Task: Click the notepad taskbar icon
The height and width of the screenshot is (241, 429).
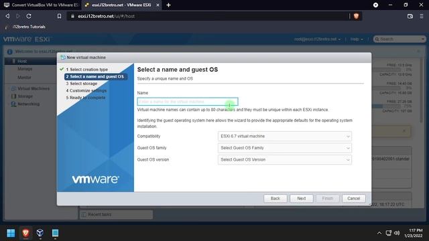Action: click(x=55, y=233)
